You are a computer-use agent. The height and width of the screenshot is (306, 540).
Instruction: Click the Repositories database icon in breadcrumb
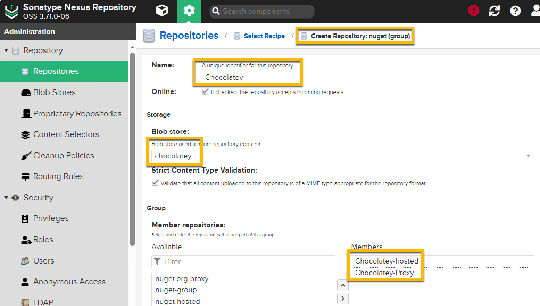(x=149, y=36)
